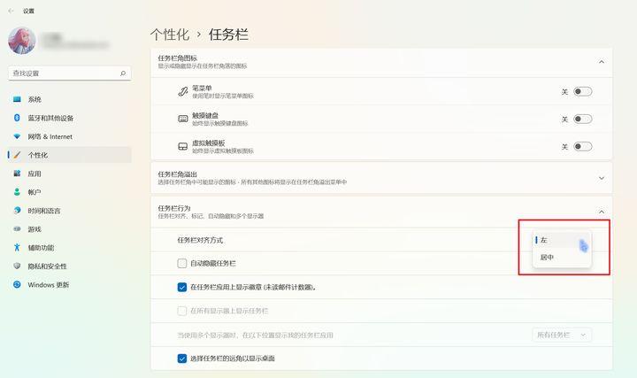The width and height of the screenshot is (637, 378).
Task: Navigate to 个性化 in the breadcrumb
Action: (170, 35)
